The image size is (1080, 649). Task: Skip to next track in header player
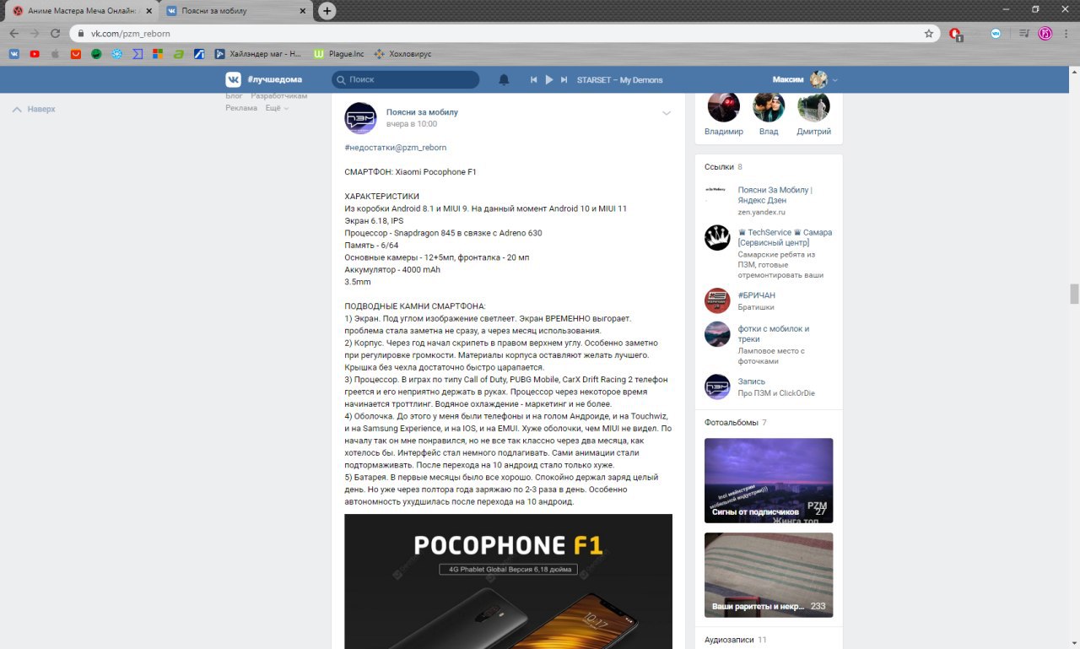pyautogui.click(x=564, y=79)
